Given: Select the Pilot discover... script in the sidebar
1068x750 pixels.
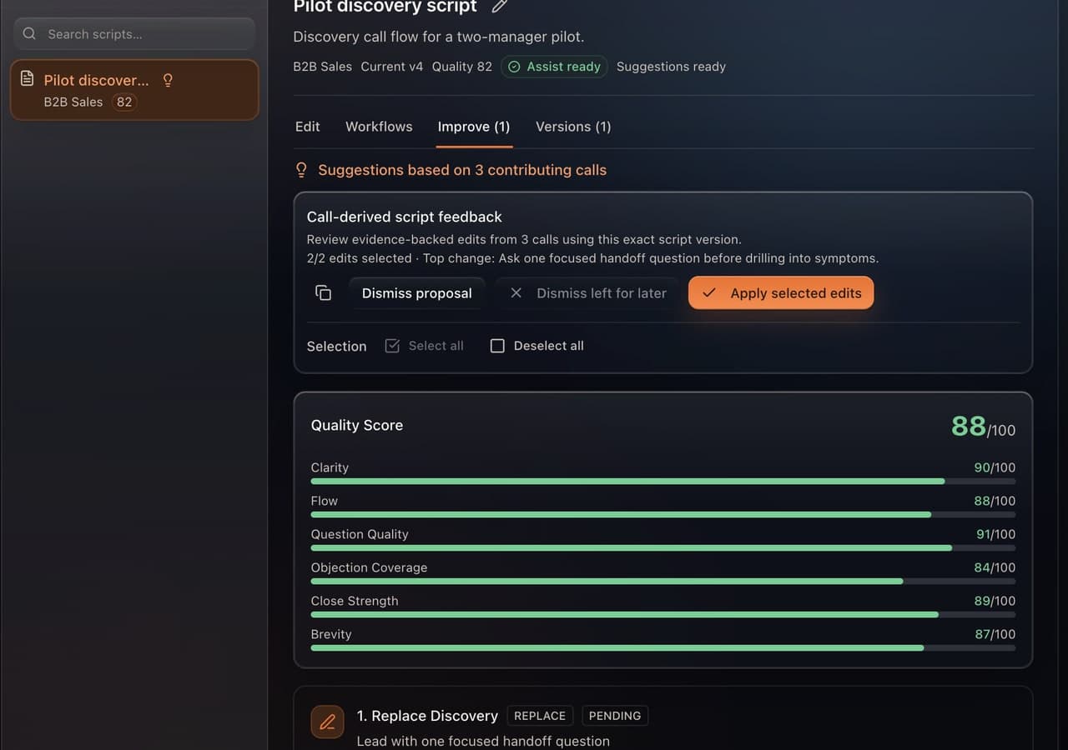Looking at the screenshot, I should pyautogui.click(x=134, y=90).
